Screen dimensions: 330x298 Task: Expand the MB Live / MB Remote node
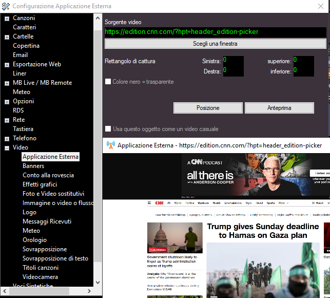point(7,83)
